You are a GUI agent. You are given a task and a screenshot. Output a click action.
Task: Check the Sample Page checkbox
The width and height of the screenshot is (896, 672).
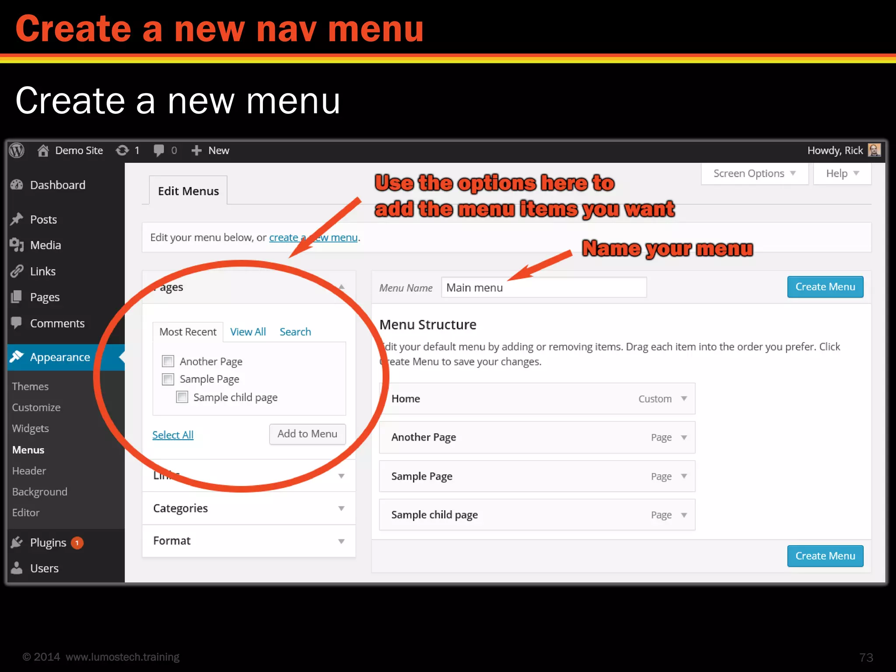(x=168, y=379)
